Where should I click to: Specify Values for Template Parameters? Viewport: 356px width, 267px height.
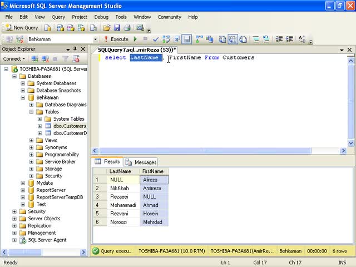coord(302,39)
